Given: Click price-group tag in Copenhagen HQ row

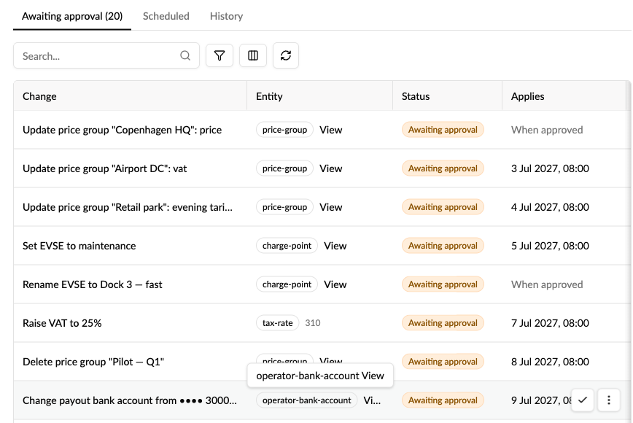Looking at the screenshot, I should coord(284,130).
